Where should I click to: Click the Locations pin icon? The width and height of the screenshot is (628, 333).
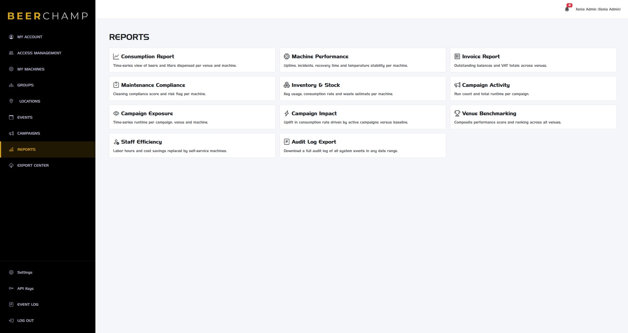[x=11, y=101]
